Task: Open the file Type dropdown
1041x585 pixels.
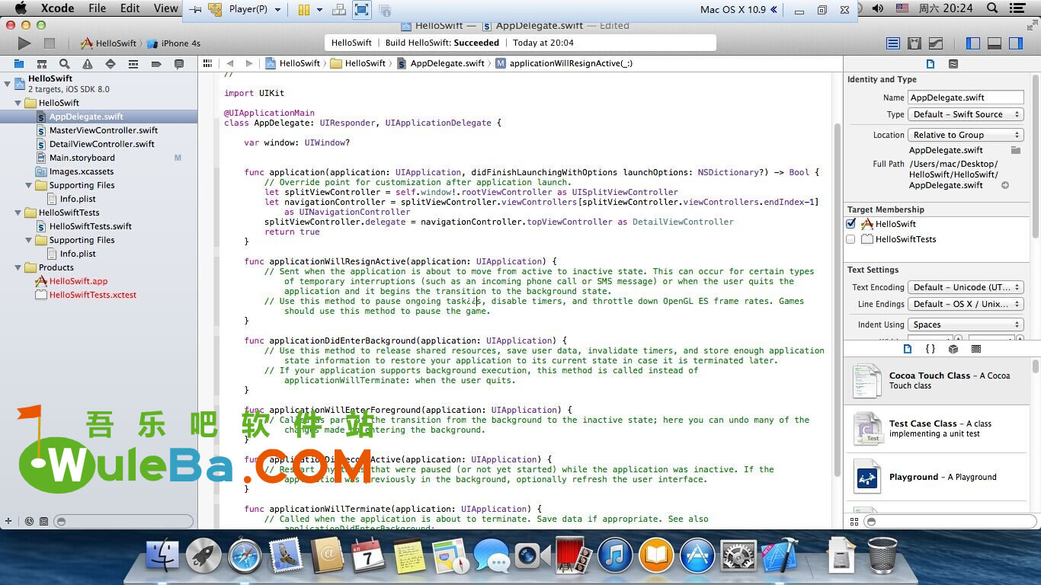Action: coord(966,114)
